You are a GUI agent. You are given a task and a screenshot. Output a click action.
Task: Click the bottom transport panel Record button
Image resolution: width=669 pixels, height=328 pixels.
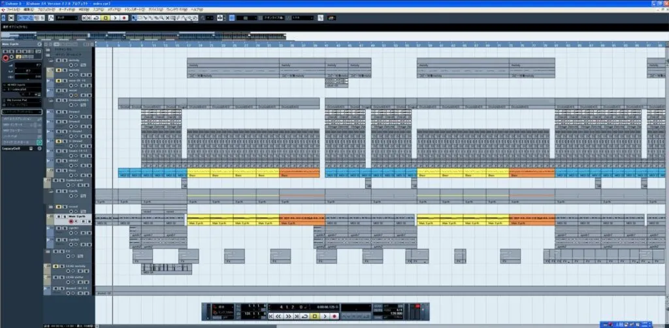(x=334, y=316)
